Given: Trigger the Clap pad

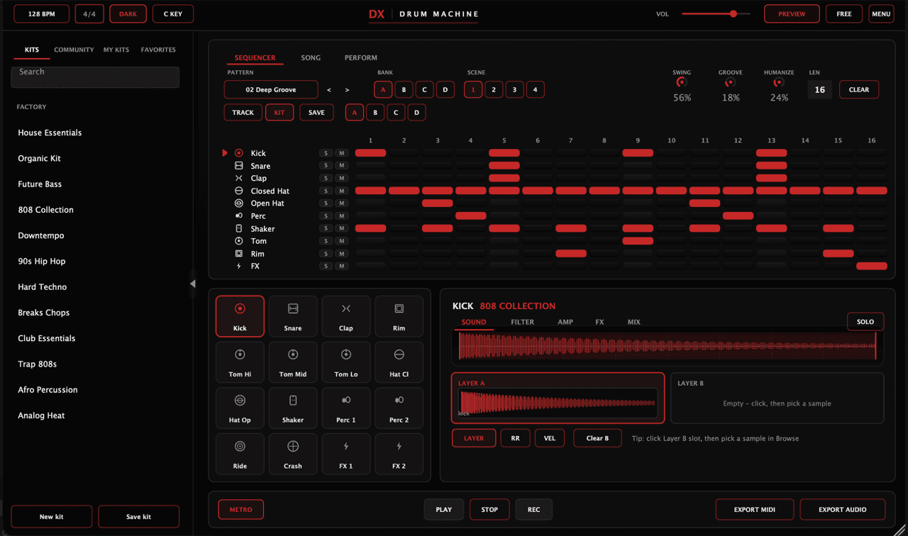Looking at the screenshot, I should coord(346,316).
